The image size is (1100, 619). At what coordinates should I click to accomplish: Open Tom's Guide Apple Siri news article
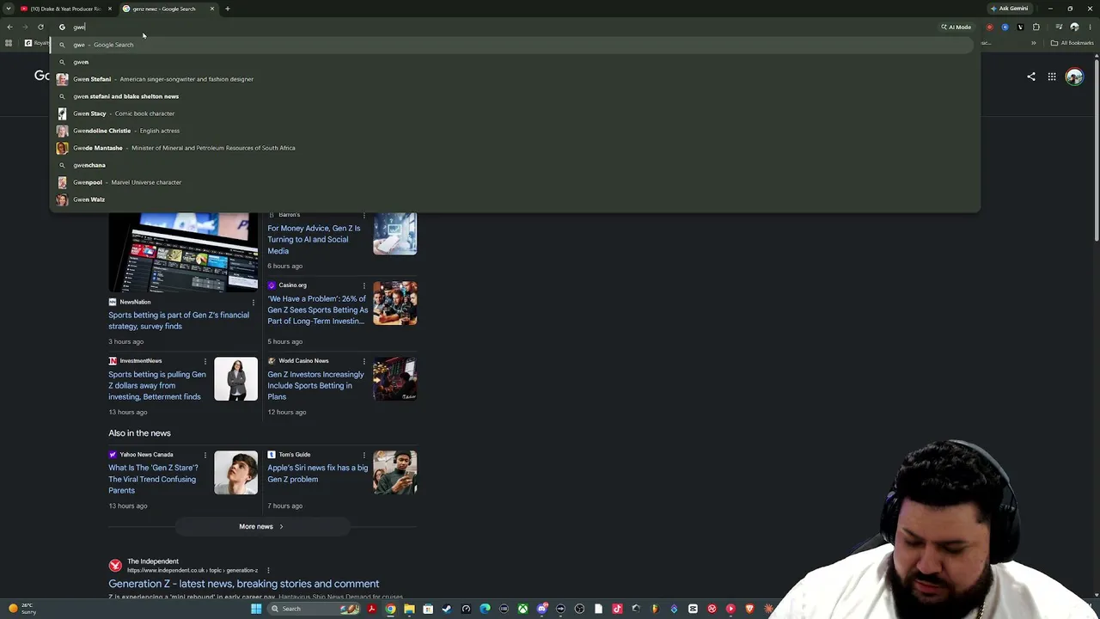317,474
